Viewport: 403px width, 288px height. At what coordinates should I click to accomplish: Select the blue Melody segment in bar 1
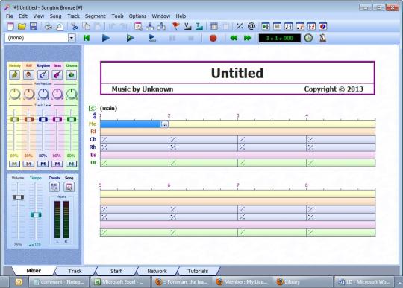pyautogui.click(x=131, y=124)
